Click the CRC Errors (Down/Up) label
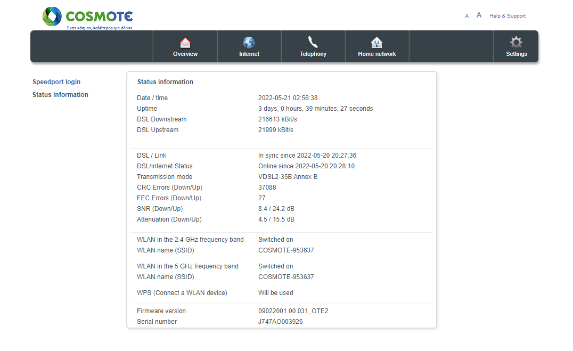Viewport: 573px width, 351px height. [x=169, y=187]
